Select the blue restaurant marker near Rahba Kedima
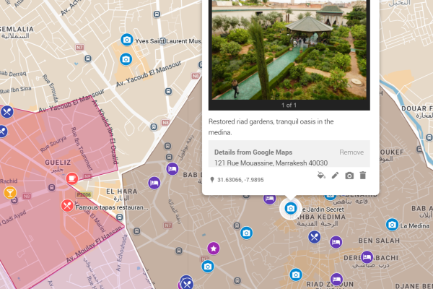This screenshot has height=289, width=433. click(x=314, y=237)
